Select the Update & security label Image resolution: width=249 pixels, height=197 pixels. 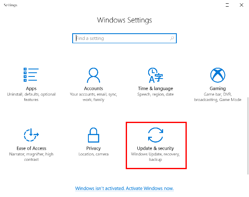[156, 148]
